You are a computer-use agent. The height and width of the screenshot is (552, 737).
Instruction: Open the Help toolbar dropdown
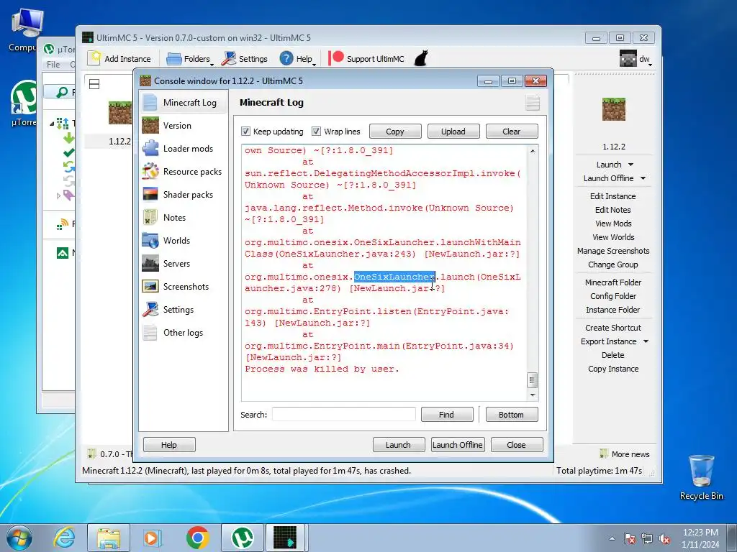[x=297, y=59]
